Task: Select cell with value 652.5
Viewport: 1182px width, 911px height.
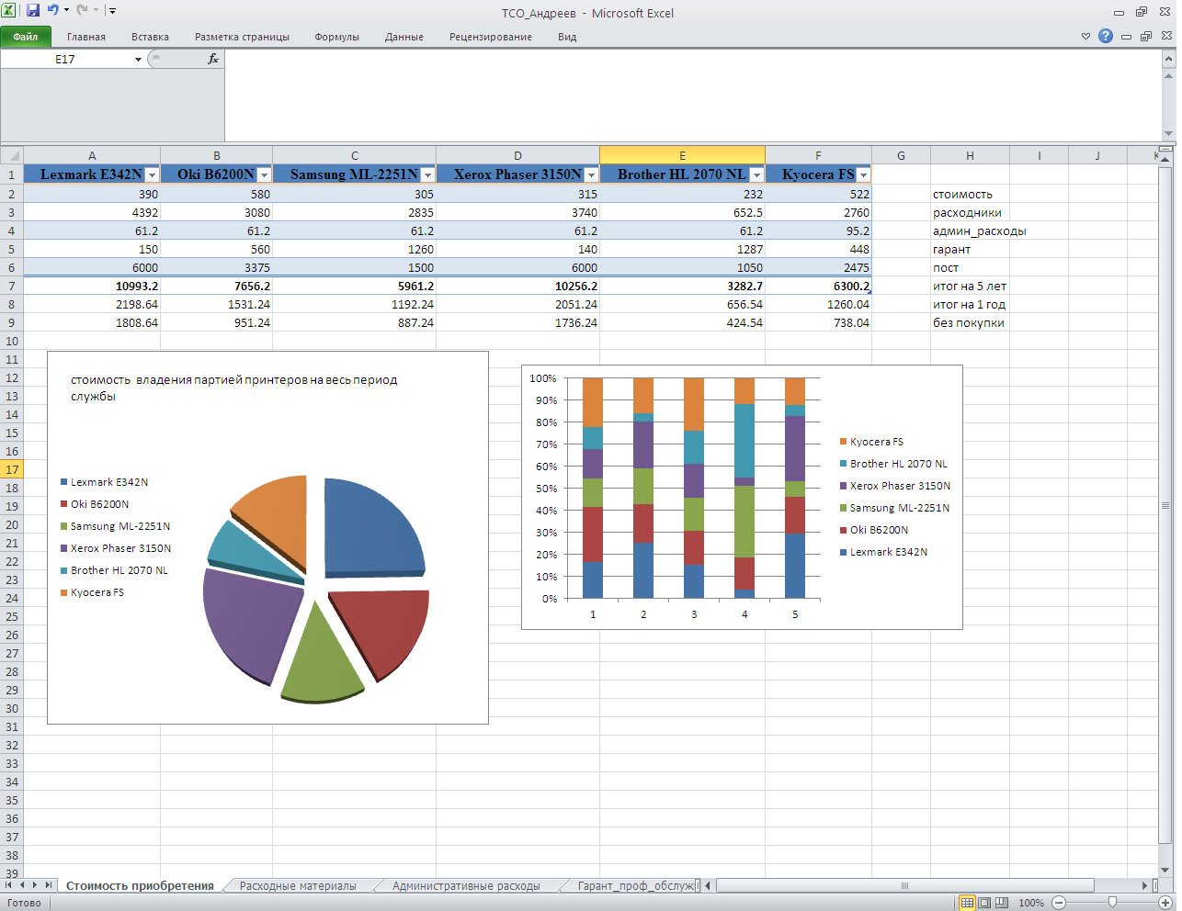Action: (682, 212)
